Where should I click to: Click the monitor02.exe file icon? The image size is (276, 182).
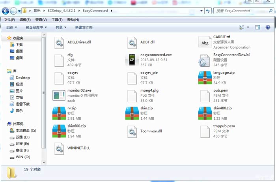click(x=59, y=95)
